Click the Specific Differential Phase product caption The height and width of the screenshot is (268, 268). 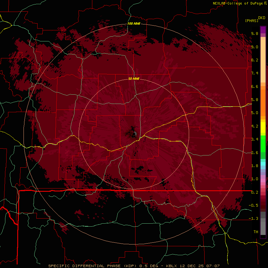[x=134, y=266]
